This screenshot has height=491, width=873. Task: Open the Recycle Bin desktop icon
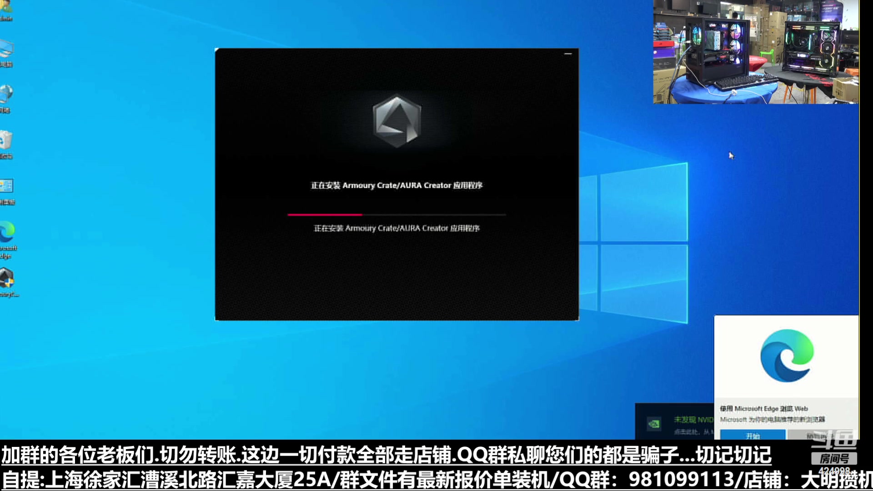click(6, 145)
